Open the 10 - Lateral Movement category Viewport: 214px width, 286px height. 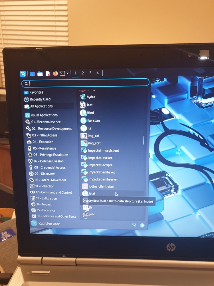(53, 180)
